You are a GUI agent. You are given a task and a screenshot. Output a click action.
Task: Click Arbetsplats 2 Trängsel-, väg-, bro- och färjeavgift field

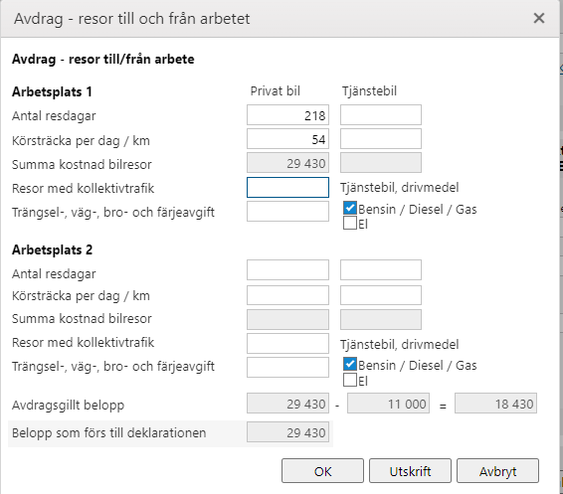pyautogui.click(x=287, y=367)
